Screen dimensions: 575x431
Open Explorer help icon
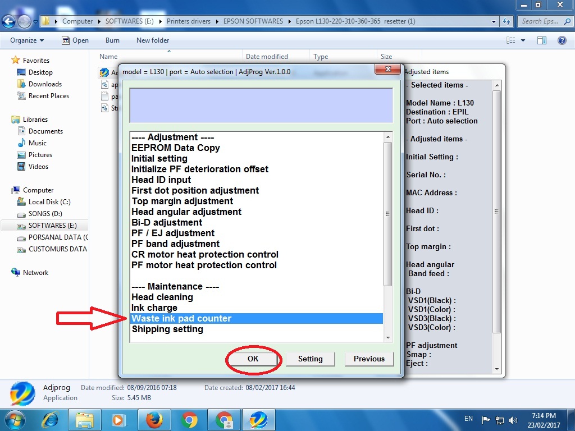tap(562, 40)
